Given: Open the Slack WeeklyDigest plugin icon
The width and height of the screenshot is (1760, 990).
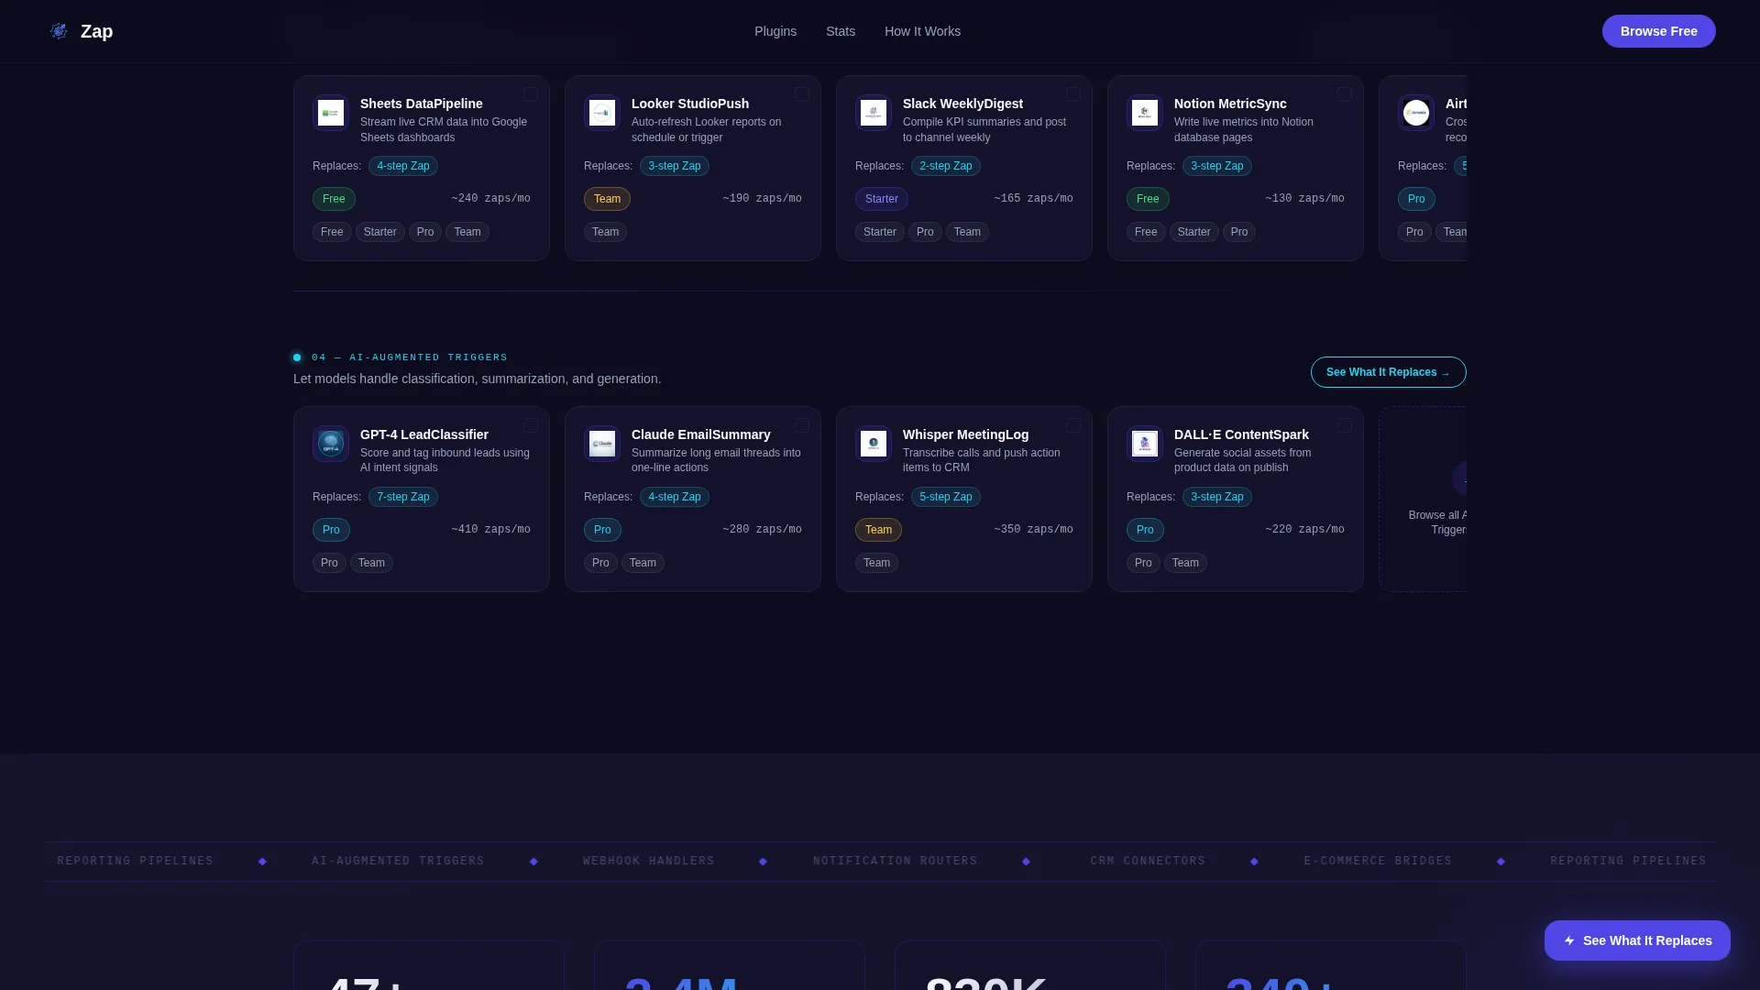Looking at the screenshot, I should click(874, 113).
